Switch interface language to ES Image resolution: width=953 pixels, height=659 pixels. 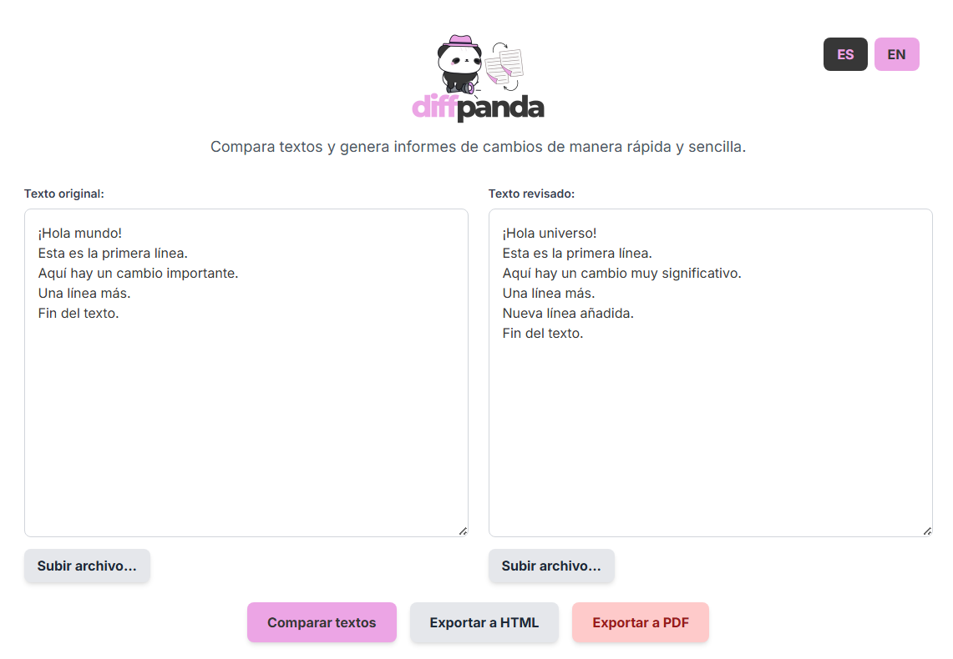point(845,54)
